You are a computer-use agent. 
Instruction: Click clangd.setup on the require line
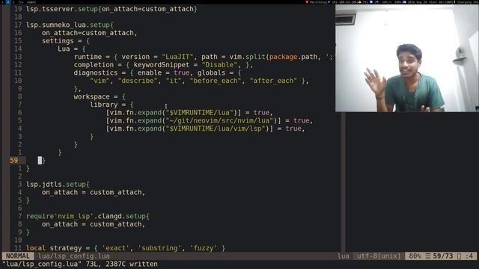123,216
